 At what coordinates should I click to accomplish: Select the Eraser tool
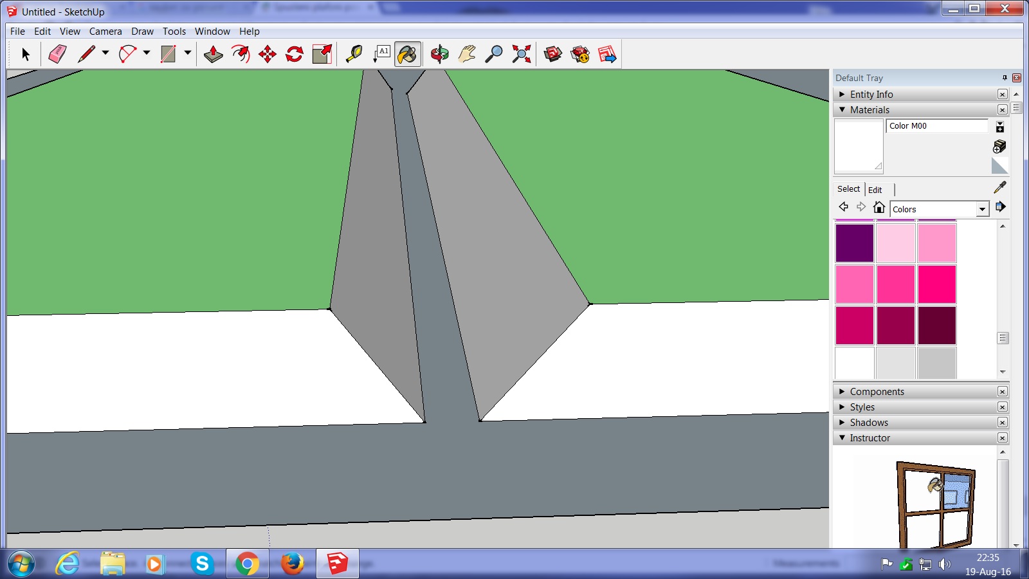click(57, 54)
